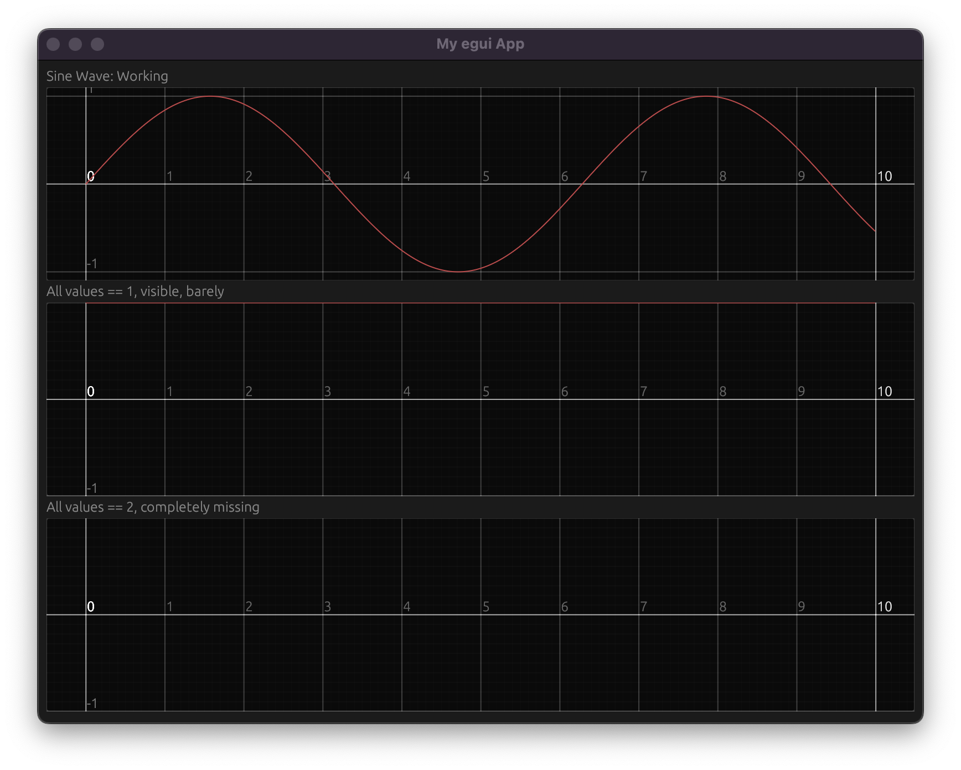Select the "All values == 1, visible, barely" label

136,292
